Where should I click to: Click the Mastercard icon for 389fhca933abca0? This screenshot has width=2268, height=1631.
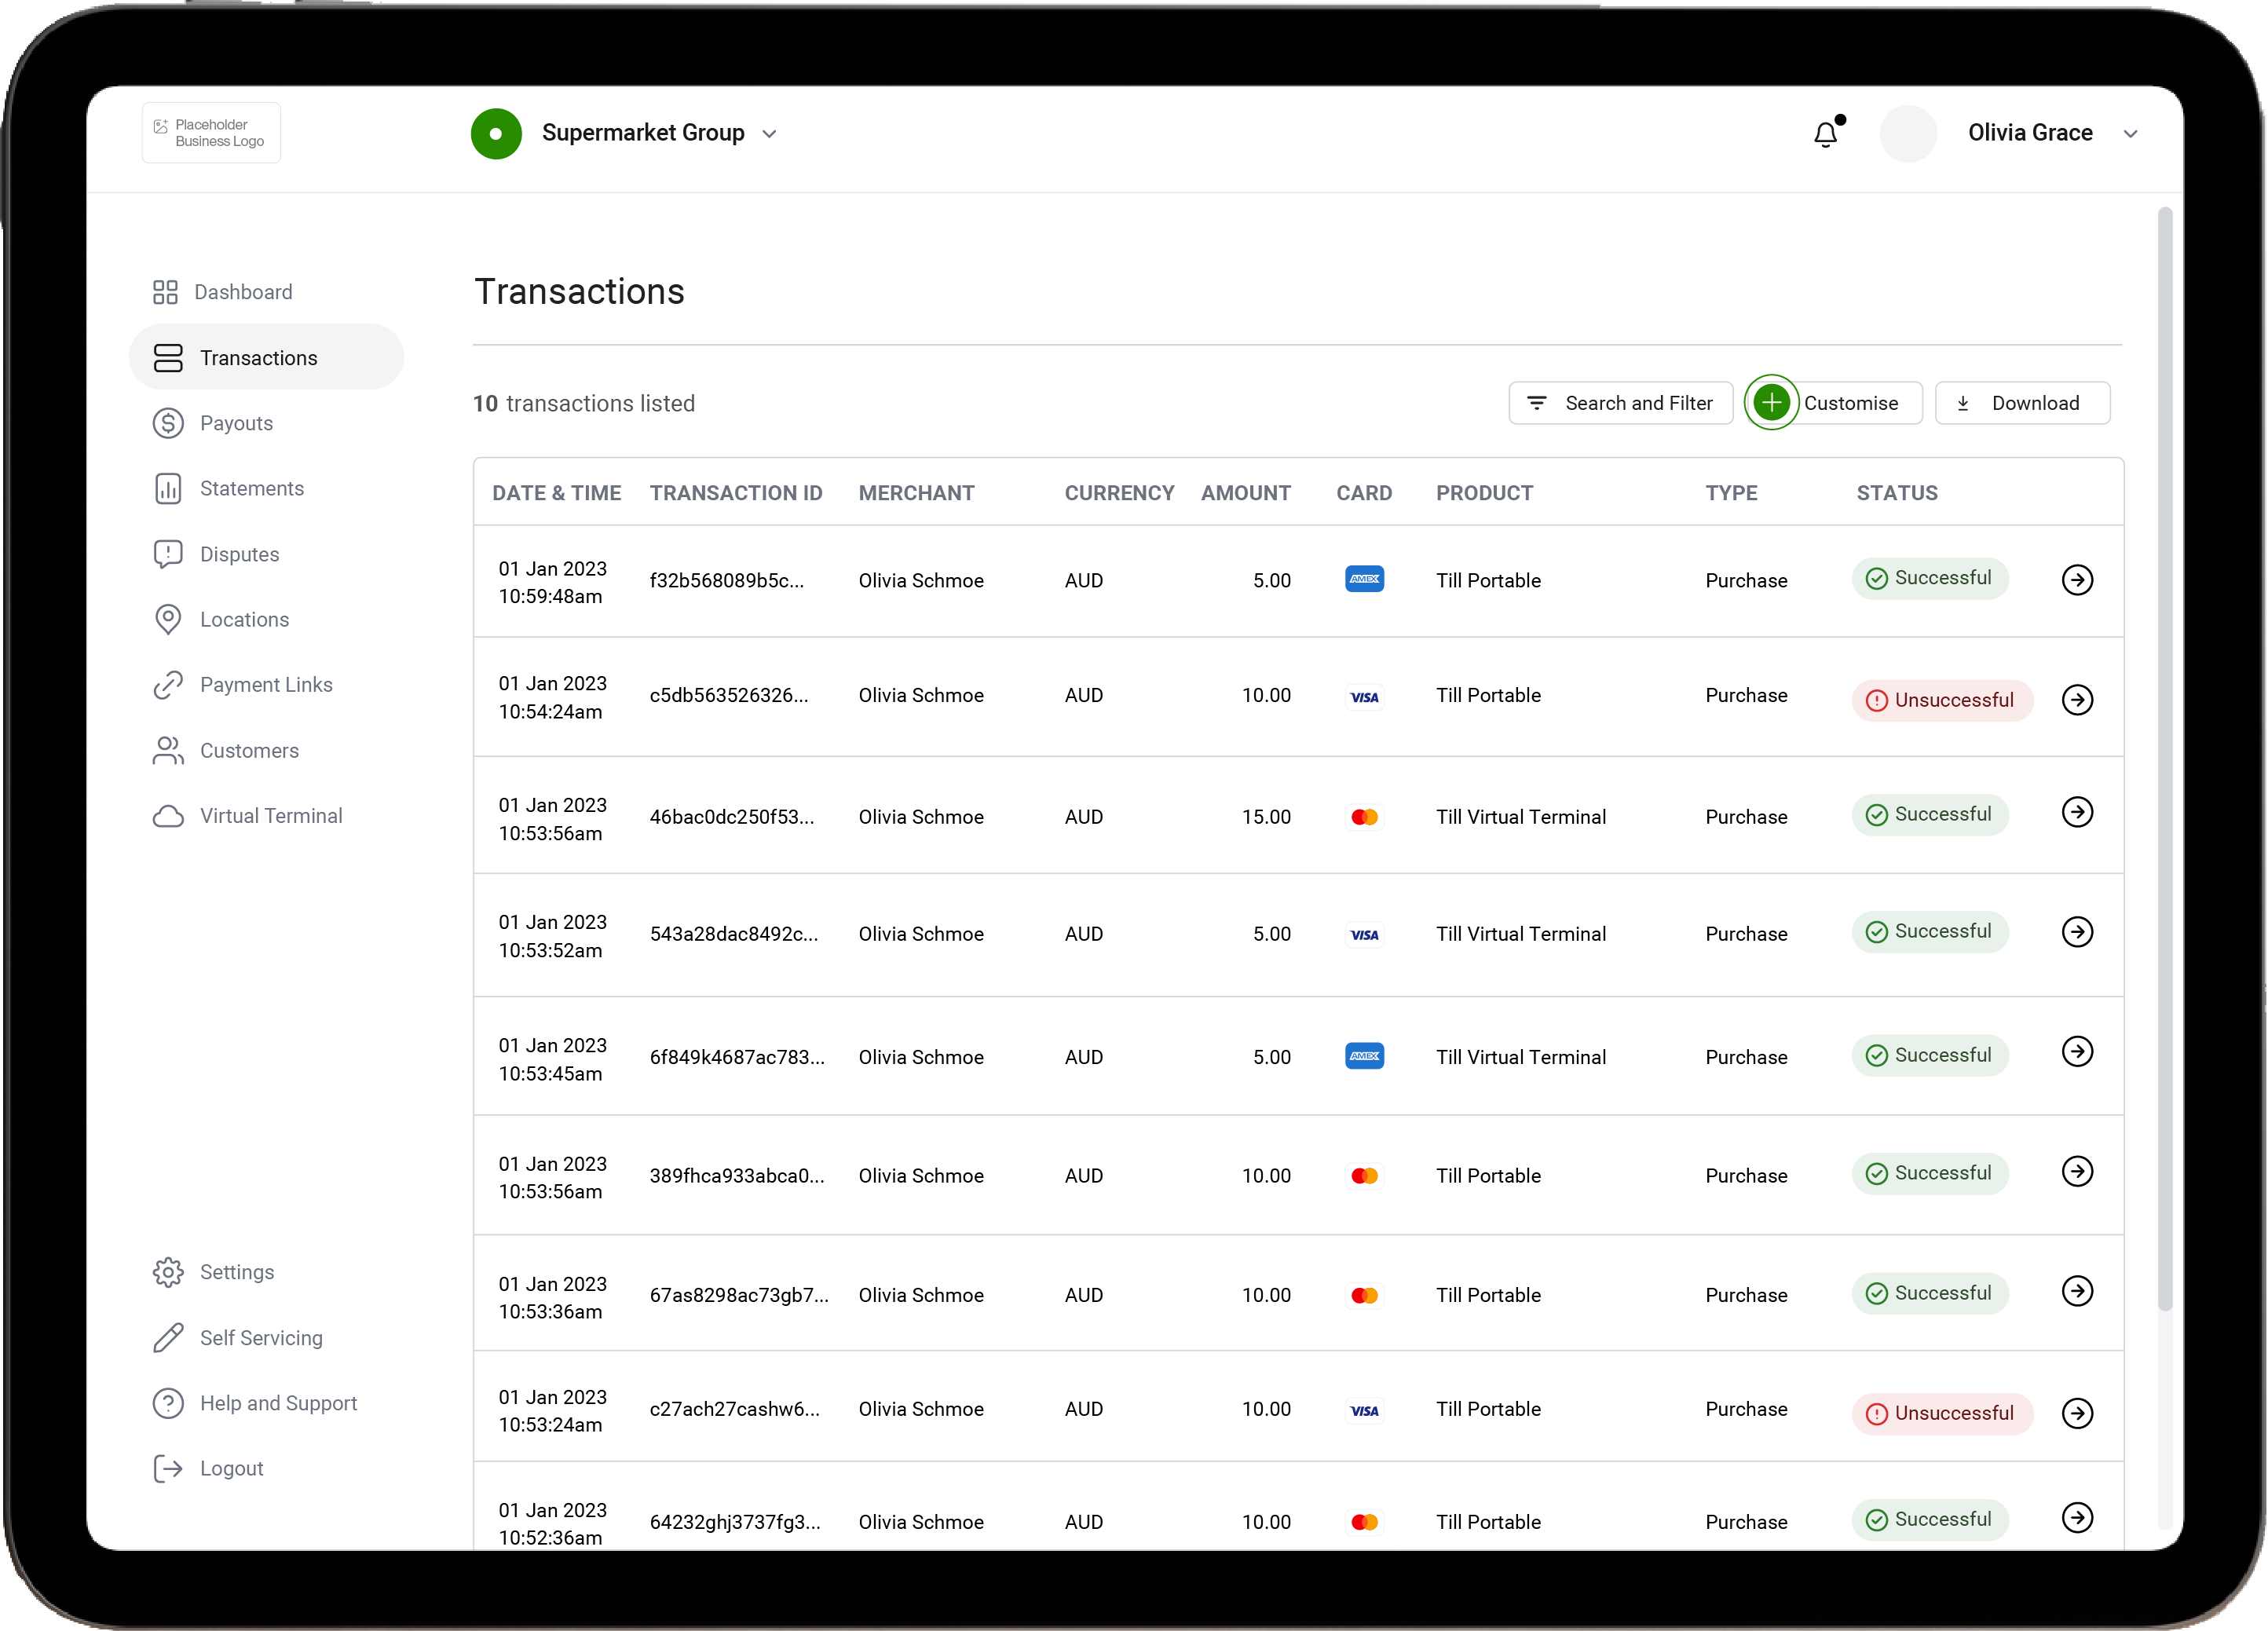[x=1364, y=1176]
